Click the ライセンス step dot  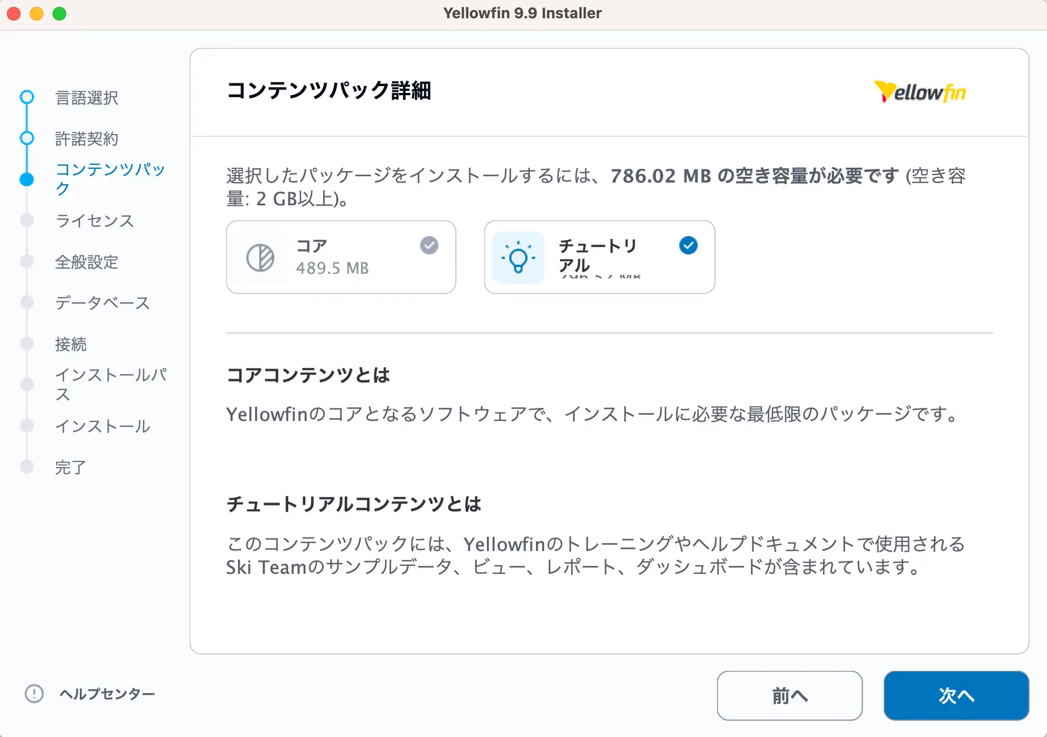(27, 221)
